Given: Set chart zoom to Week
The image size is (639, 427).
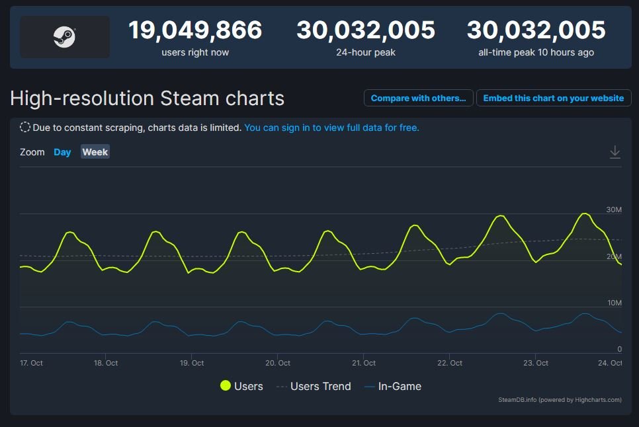Looking at the screenshot, I should (95, 152).
